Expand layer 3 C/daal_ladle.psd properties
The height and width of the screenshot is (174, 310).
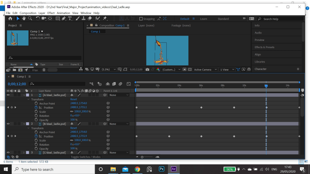coord(24,152)
